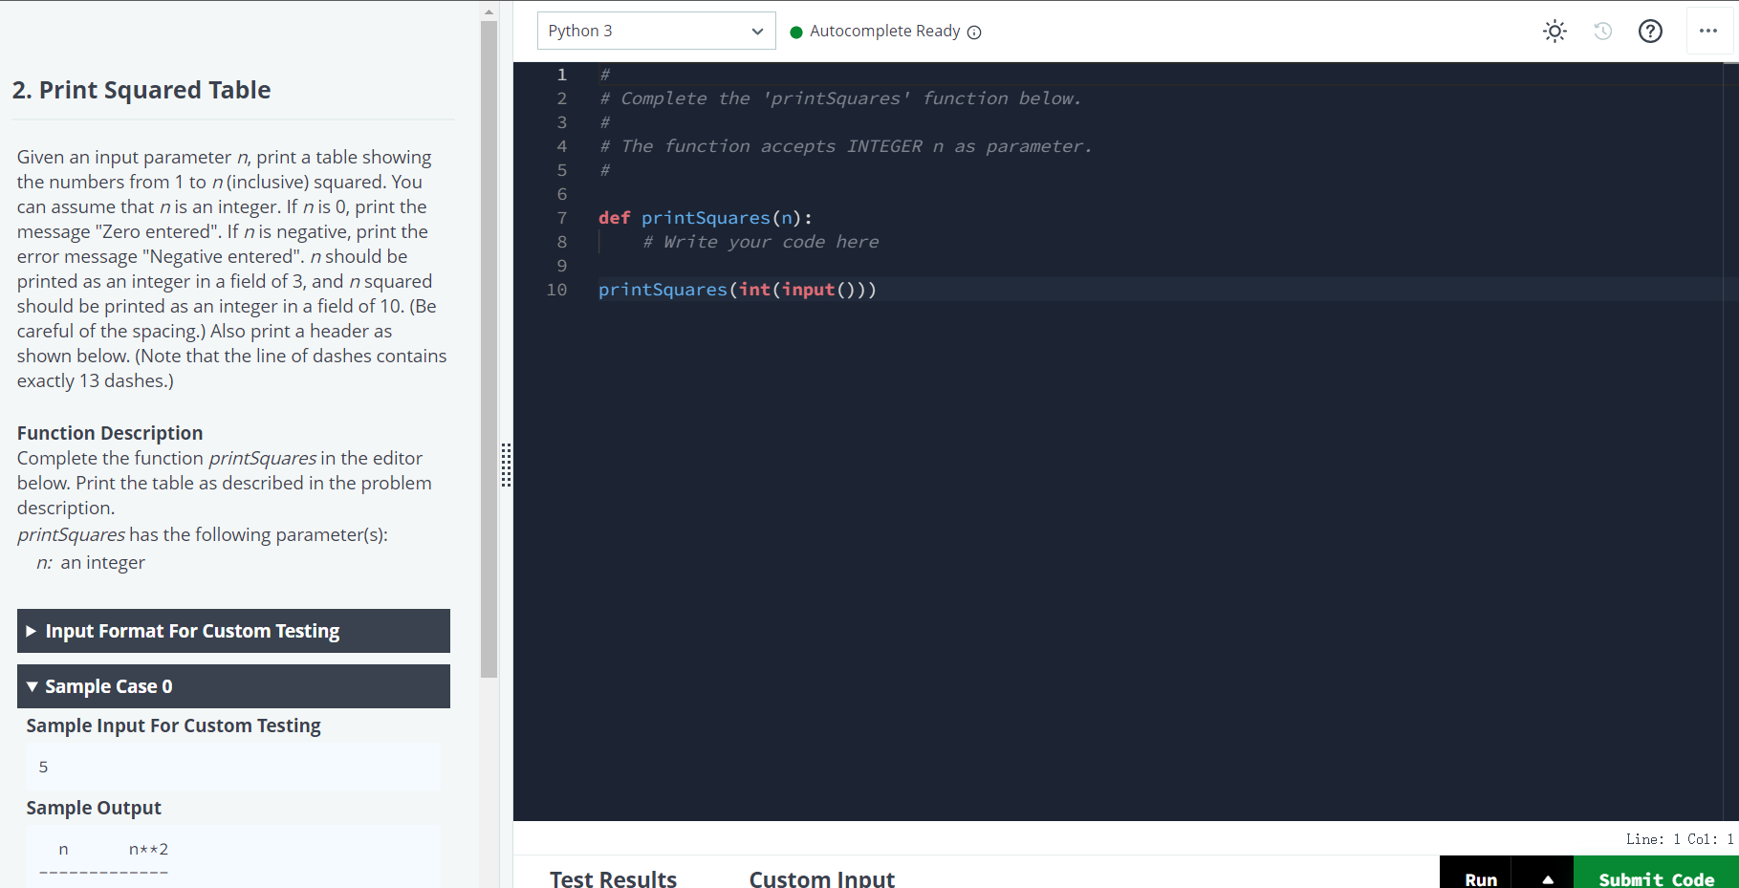Open the Python 3 language dropdown

tap(656, 30)
